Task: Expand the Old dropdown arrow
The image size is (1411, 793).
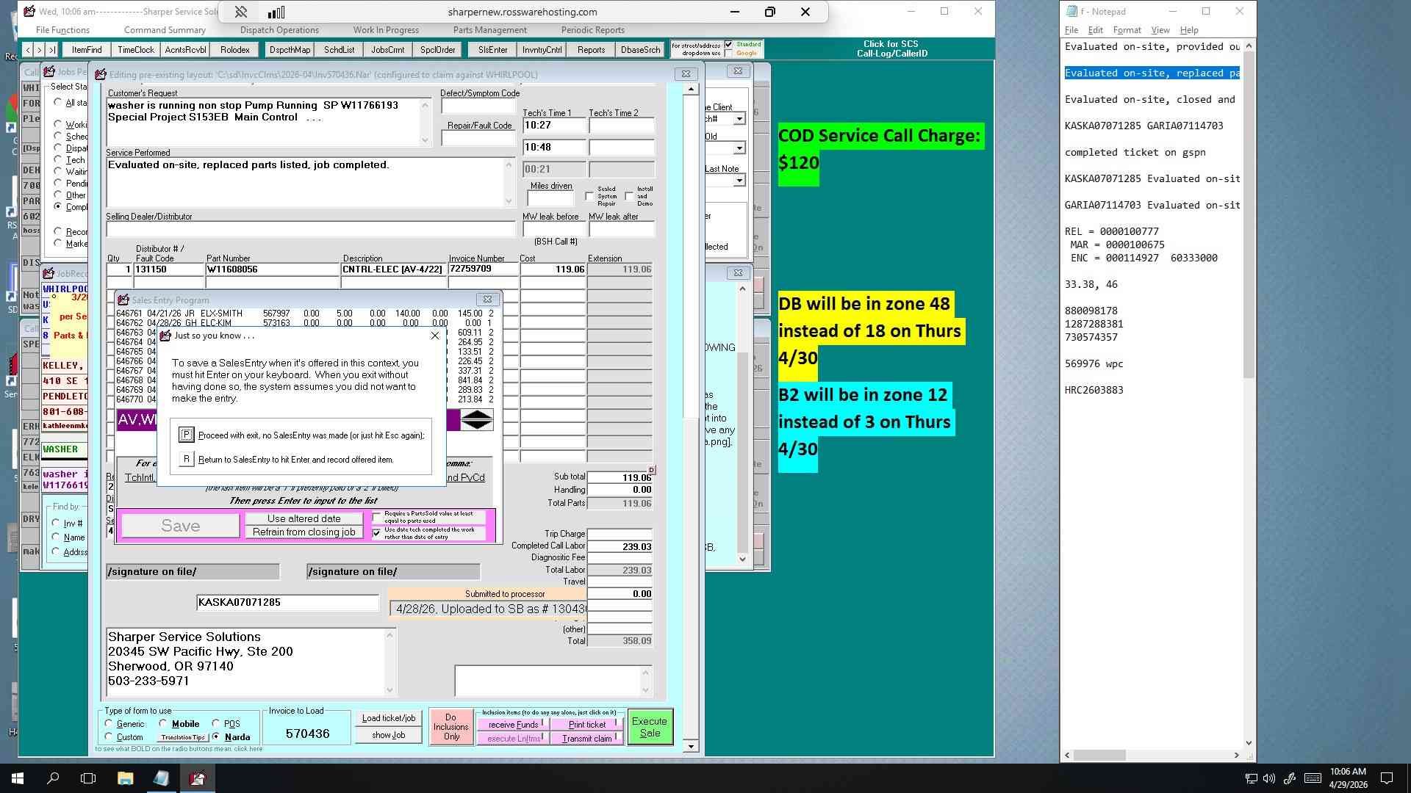Action: pyautogui.click(x=739, y=148)
